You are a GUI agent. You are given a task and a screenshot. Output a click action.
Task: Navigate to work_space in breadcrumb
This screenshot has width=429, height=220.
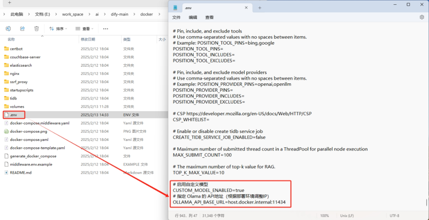(73, 14)
